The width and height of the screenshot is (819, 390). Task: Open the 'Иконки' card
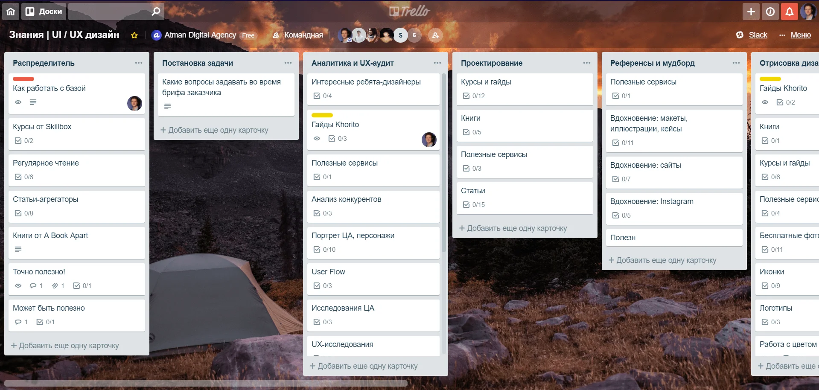coord(787,279)
